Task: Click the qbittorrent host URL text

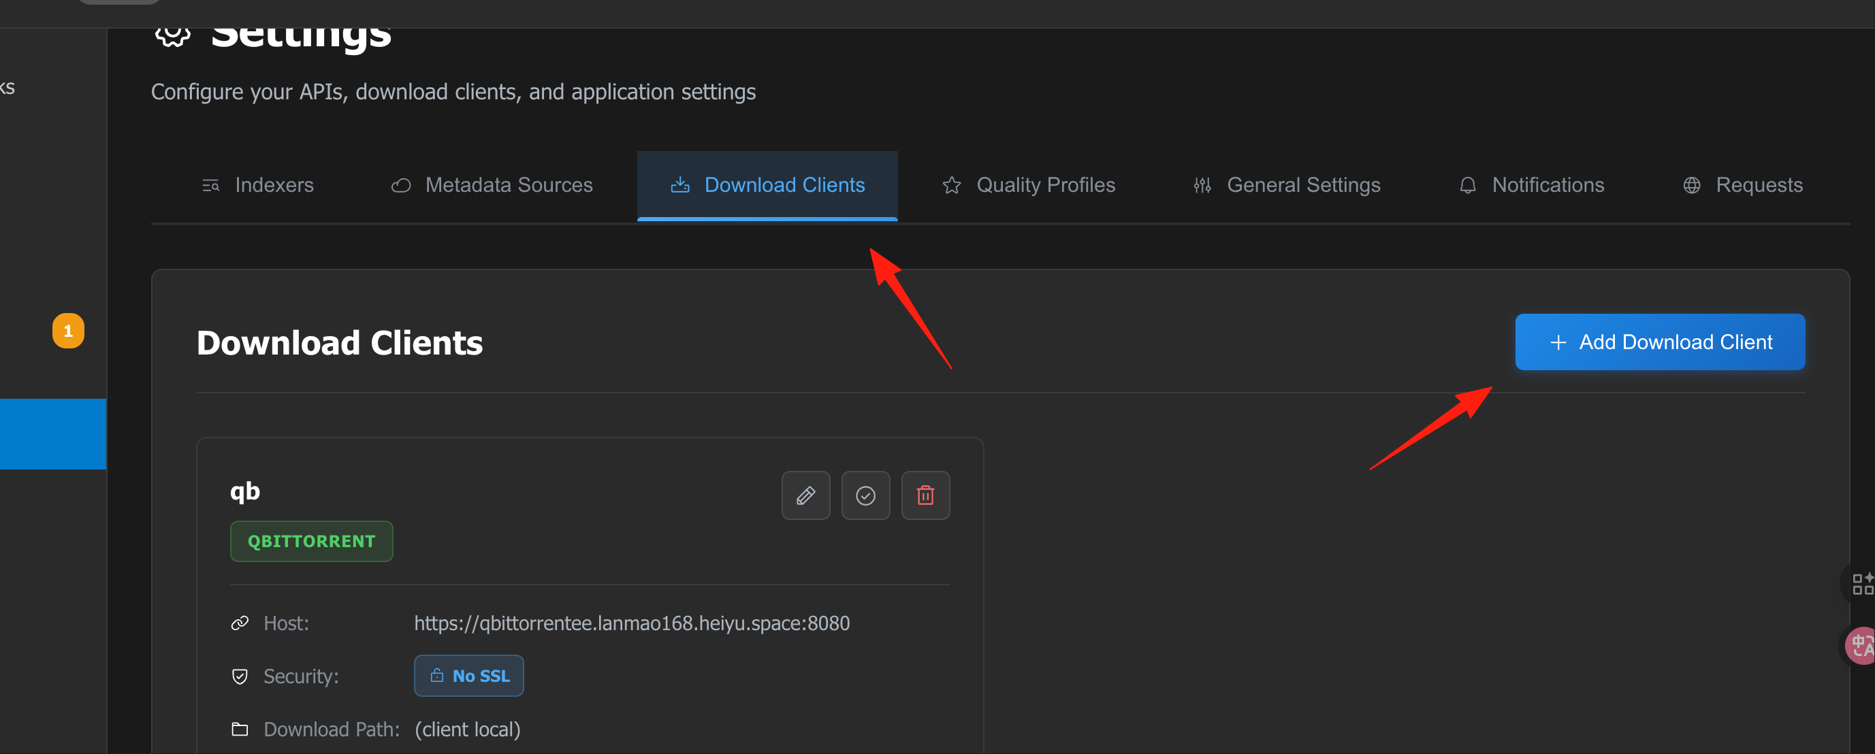Action: (632, 623)
